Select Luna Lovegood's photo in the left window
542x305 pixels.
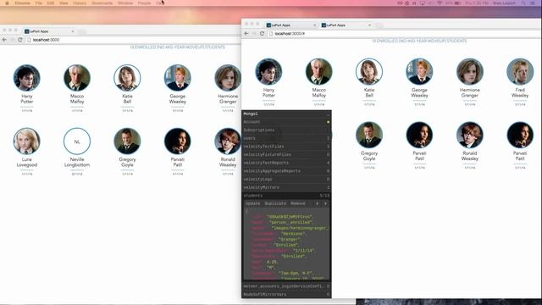tap(26, 141)
